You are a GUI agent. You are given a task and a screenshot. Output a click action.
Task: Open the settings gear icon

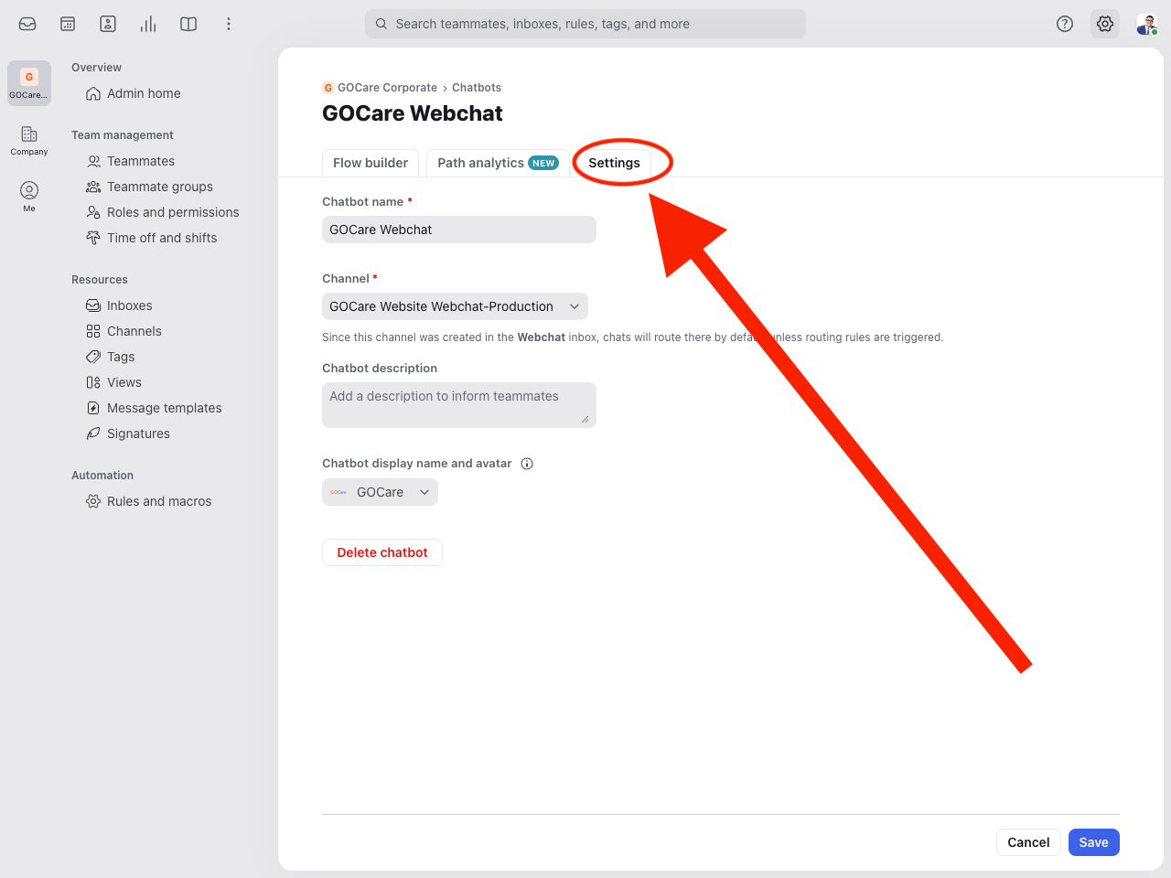(1105, 24)
